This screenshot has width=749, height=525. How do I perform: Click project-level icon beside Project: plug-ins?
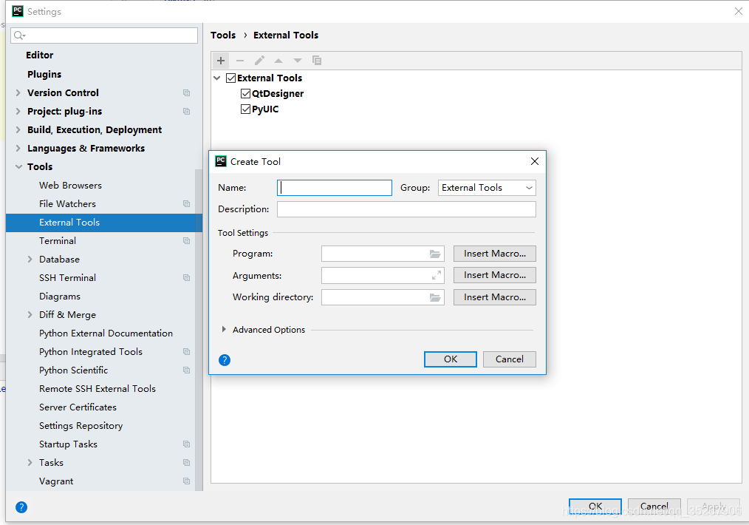pos(186,112)
